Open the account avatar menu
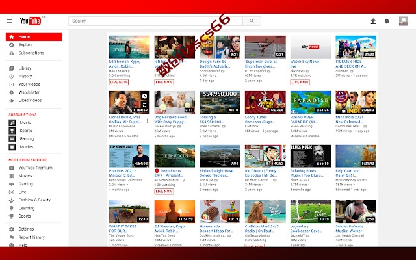The height and width of the screenshot is (260, 416). pos(404,21)
